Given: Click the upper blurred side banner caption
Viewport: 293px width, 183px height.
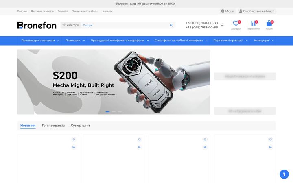Looking at the screenshot, I should pos(245,76).
